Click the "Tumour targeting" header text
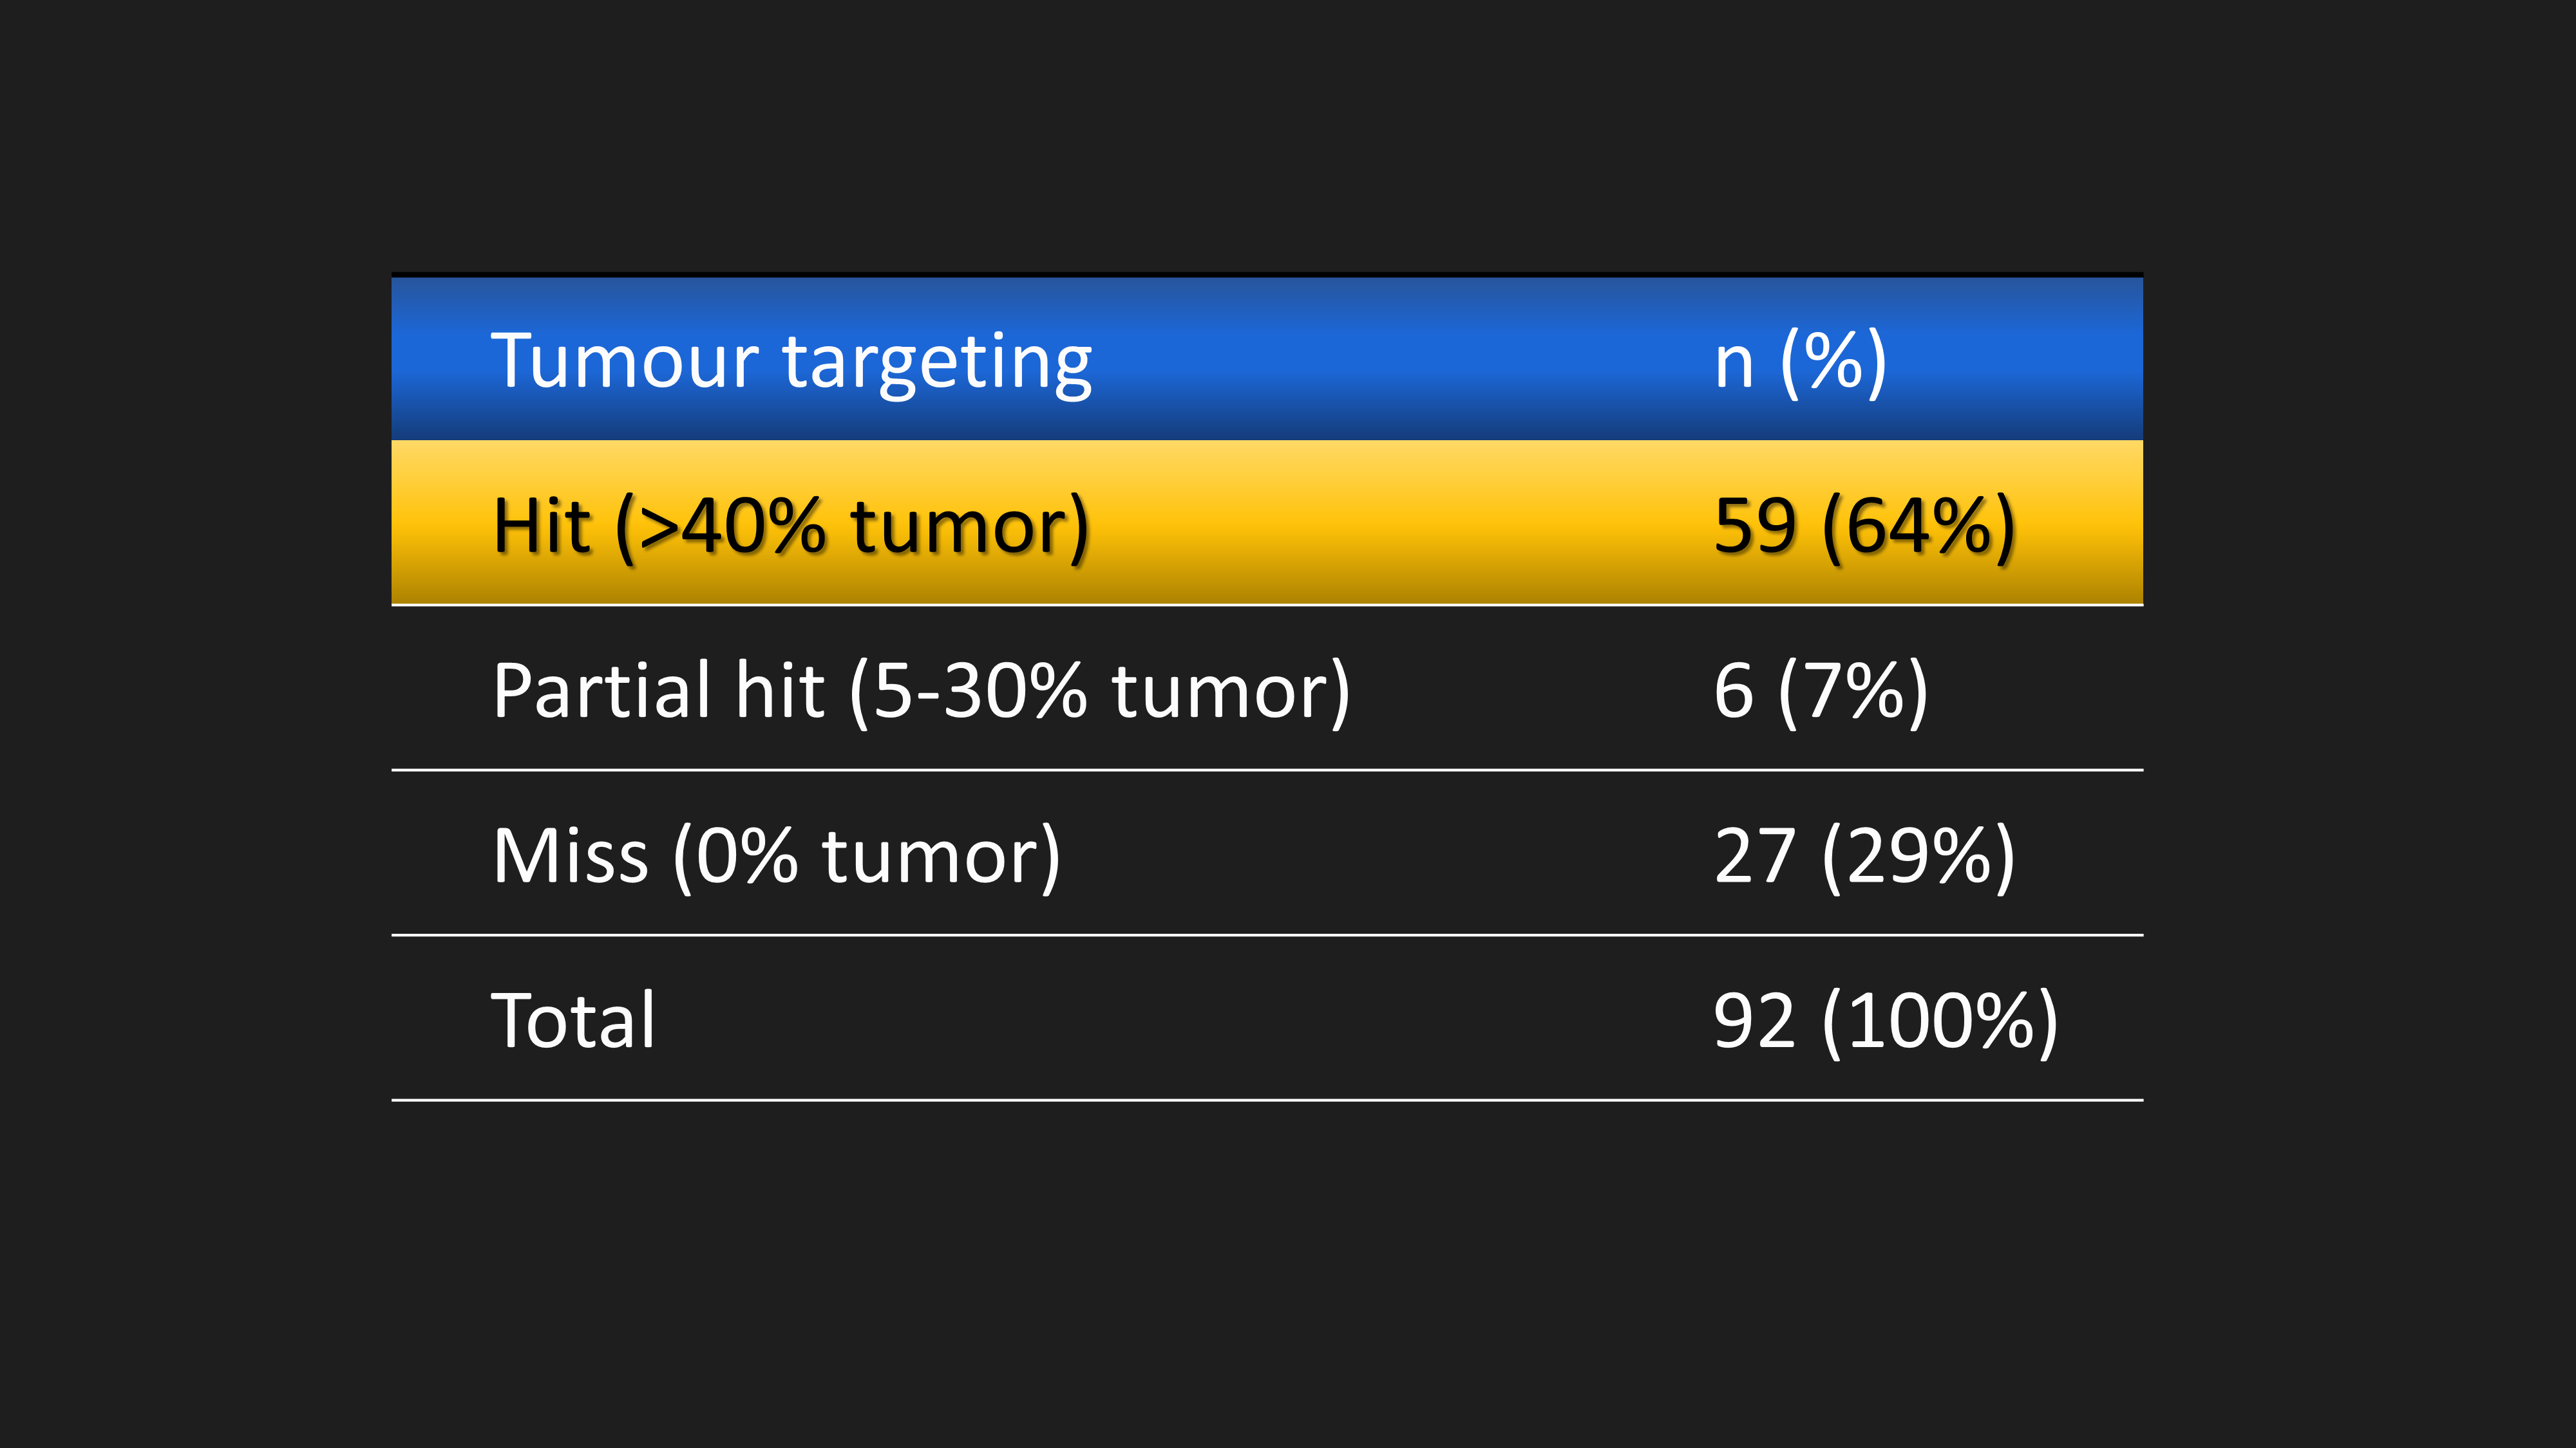Viewport: 2576px width, 1448px height. [790, 362]
